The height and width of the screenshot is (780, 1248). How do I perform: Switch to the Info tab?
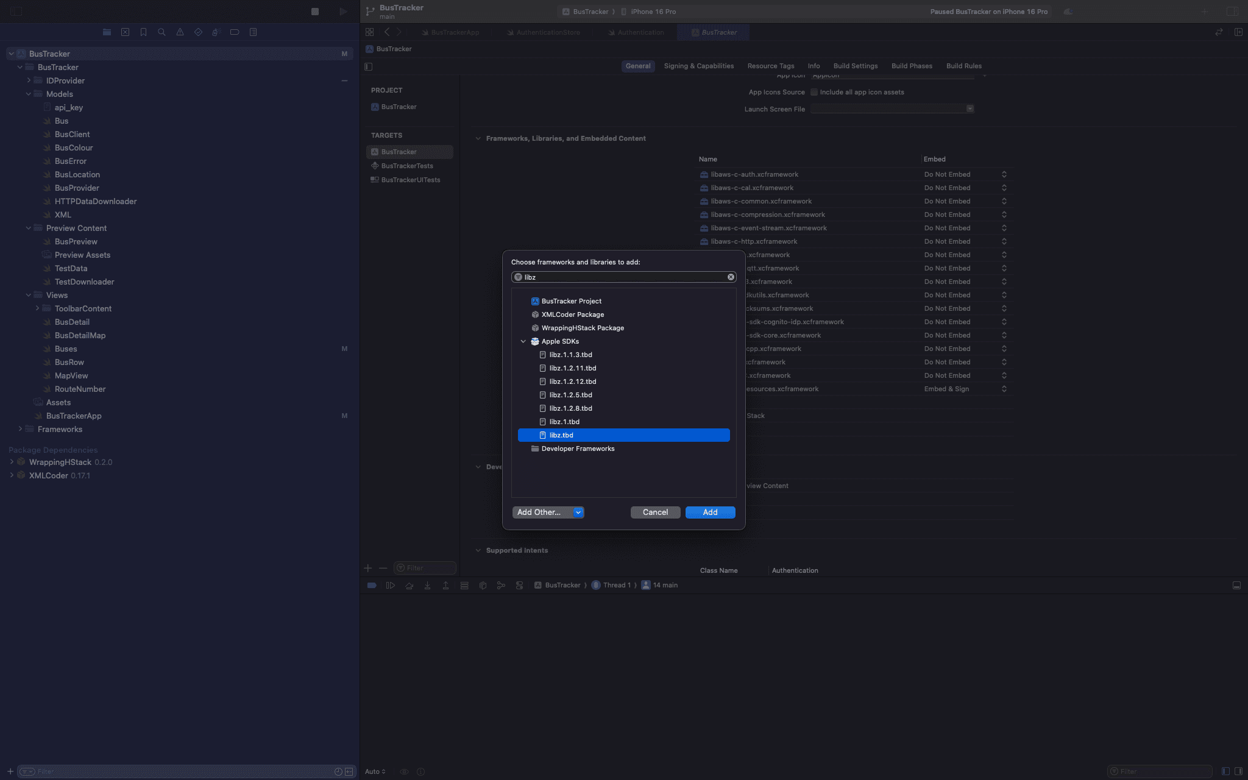814,66
